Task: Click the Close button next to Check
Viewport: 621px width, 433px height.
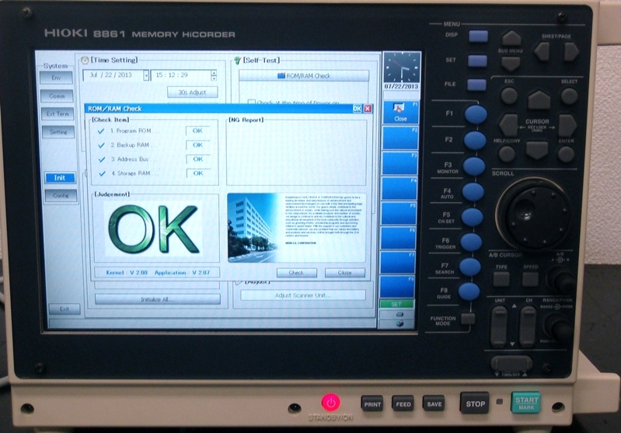Action: (x=344, y=273)
